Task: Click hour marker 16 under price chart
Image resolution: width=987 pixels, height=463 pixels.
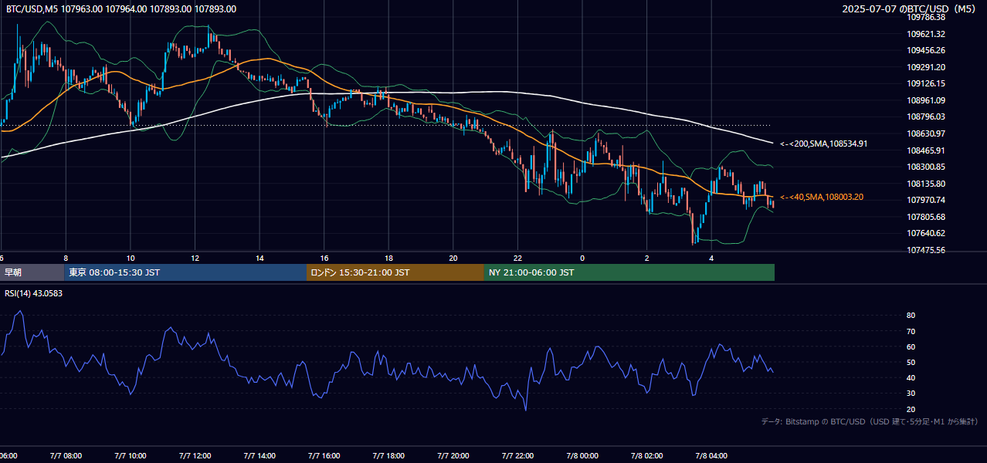Action: pyautogui.click(x=324, y=258)
